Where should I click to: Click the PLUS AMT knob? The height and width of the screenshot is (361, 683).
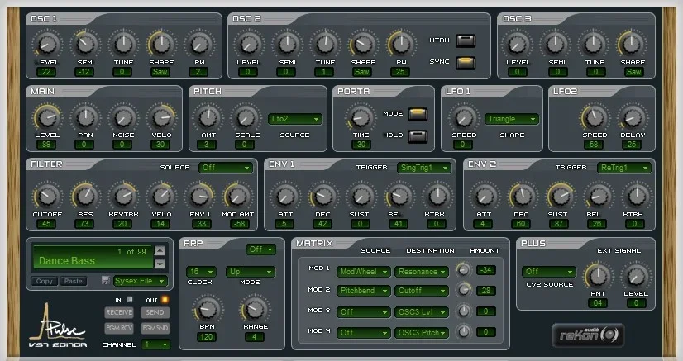tap(598, 276)
